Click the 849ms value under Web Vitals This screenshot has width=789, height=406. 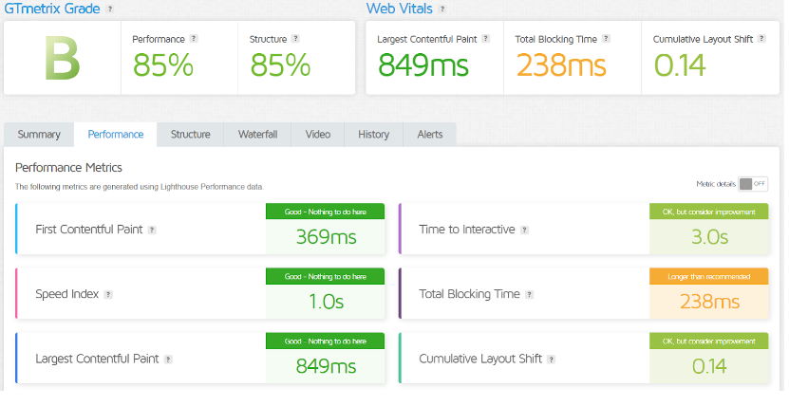(423, 65)
